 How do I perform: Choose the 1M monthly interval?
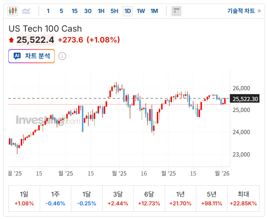click(154, 11)
